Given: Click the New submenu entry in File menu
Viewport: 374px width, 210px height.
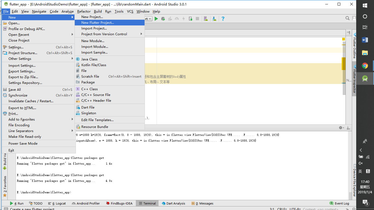Looking at the screenshot, I should coord(39,17).
